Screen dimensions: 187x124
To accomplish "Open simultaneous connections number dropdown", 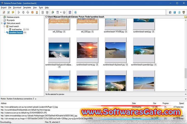I will click(x=36, y=99).
